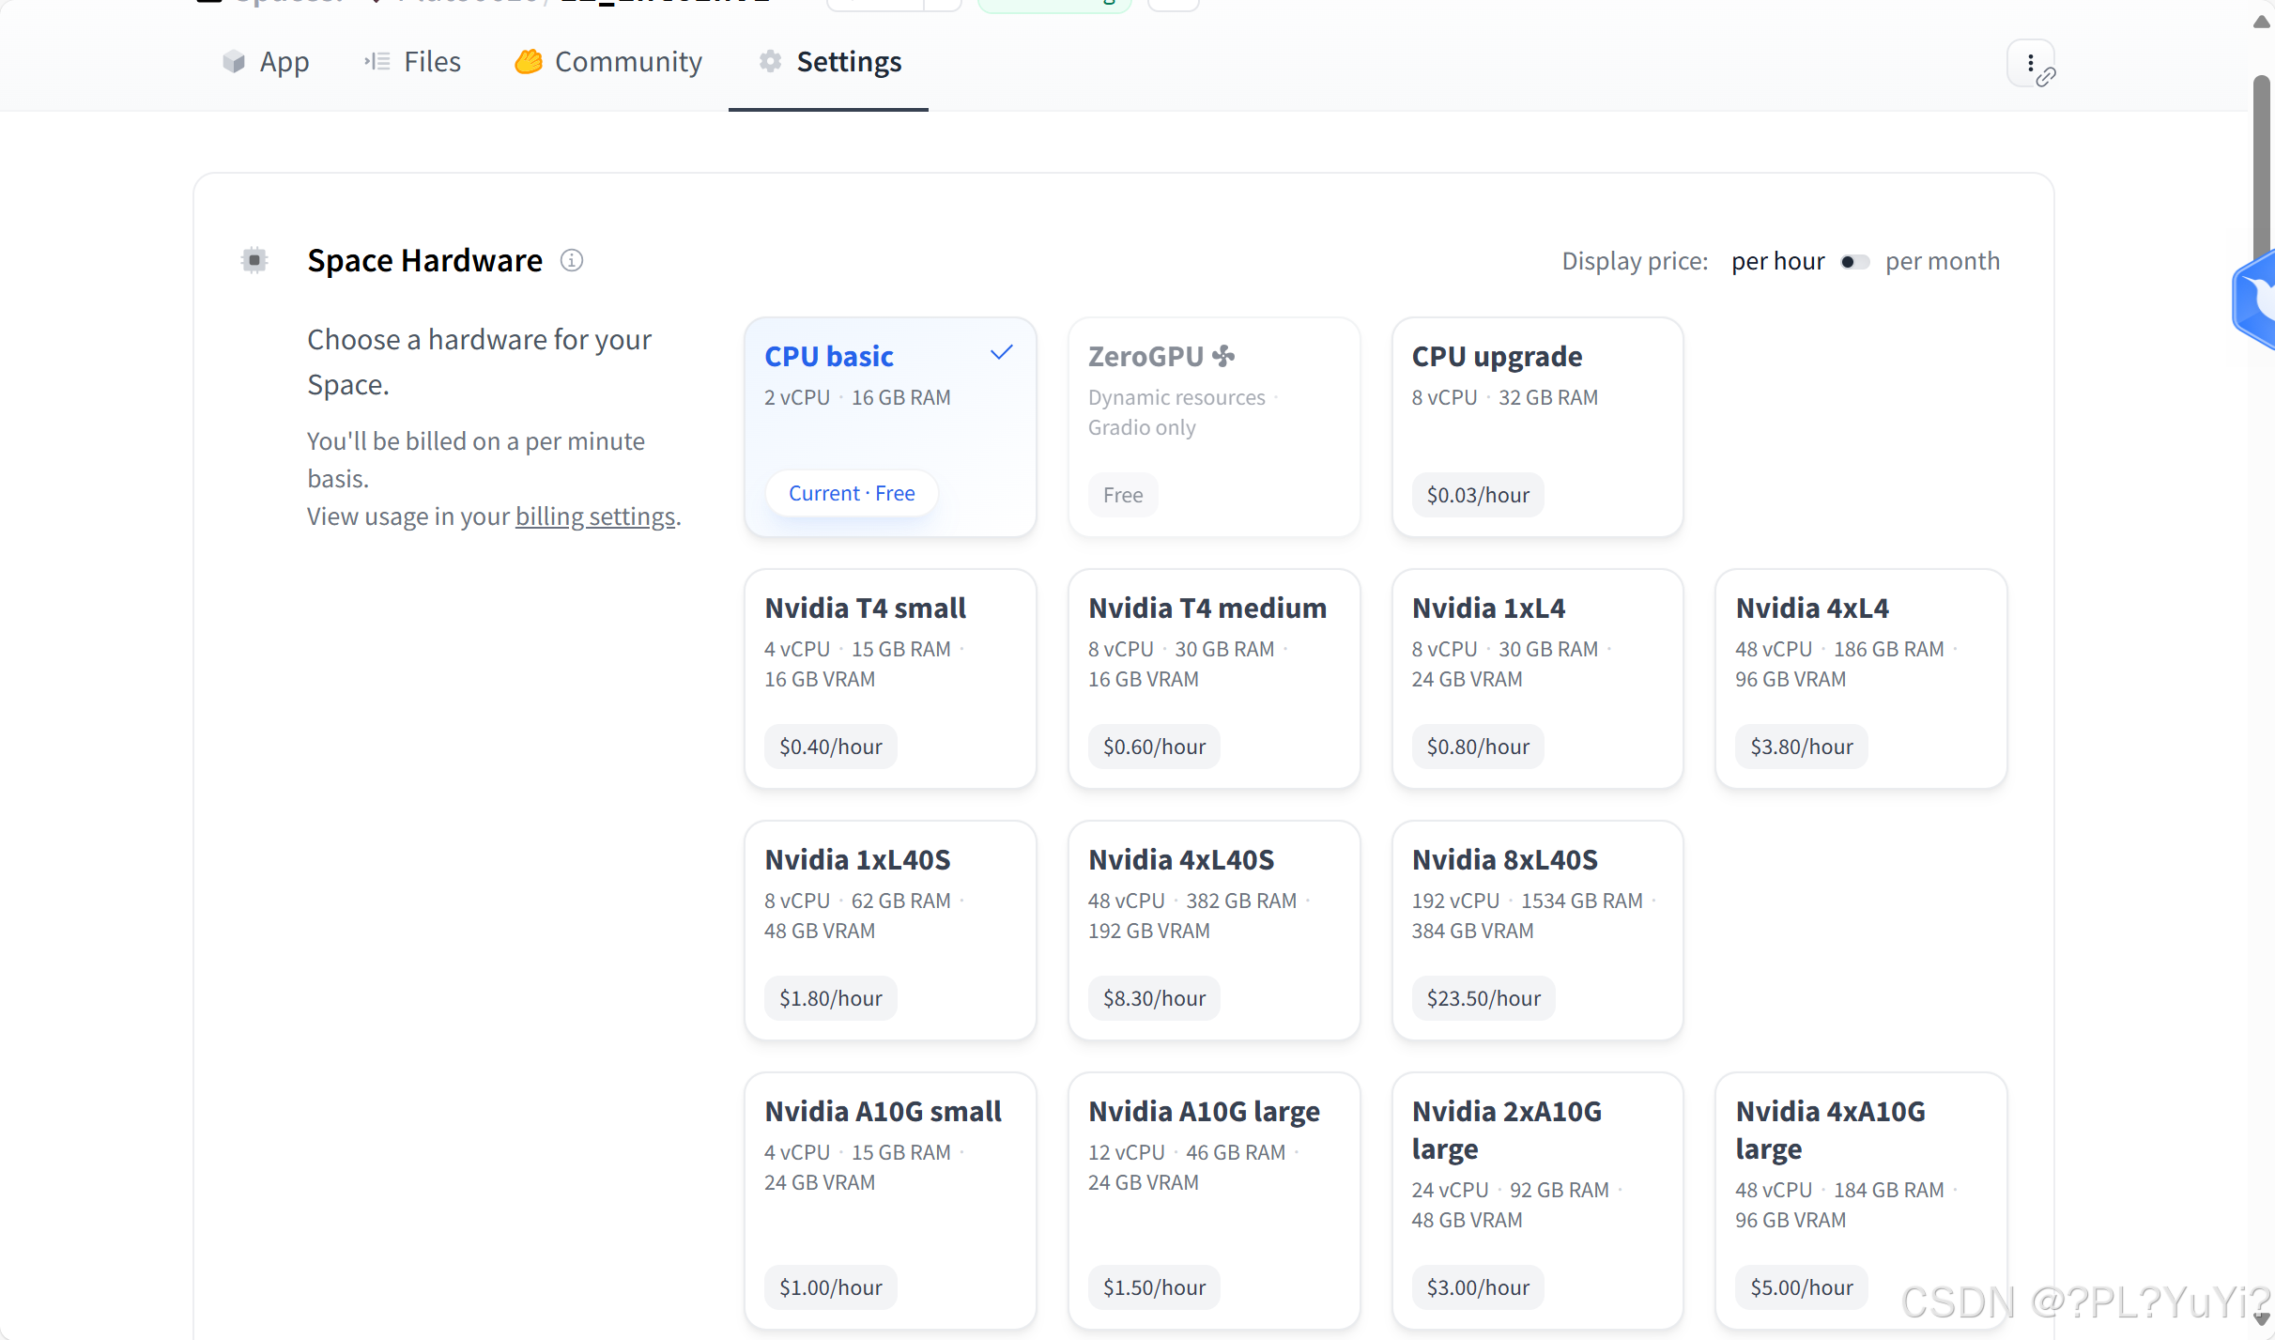The height and width of the screenshot is (1340, 2275).
Task: Toggle display price per hour/month switch
Action: 1854,261
